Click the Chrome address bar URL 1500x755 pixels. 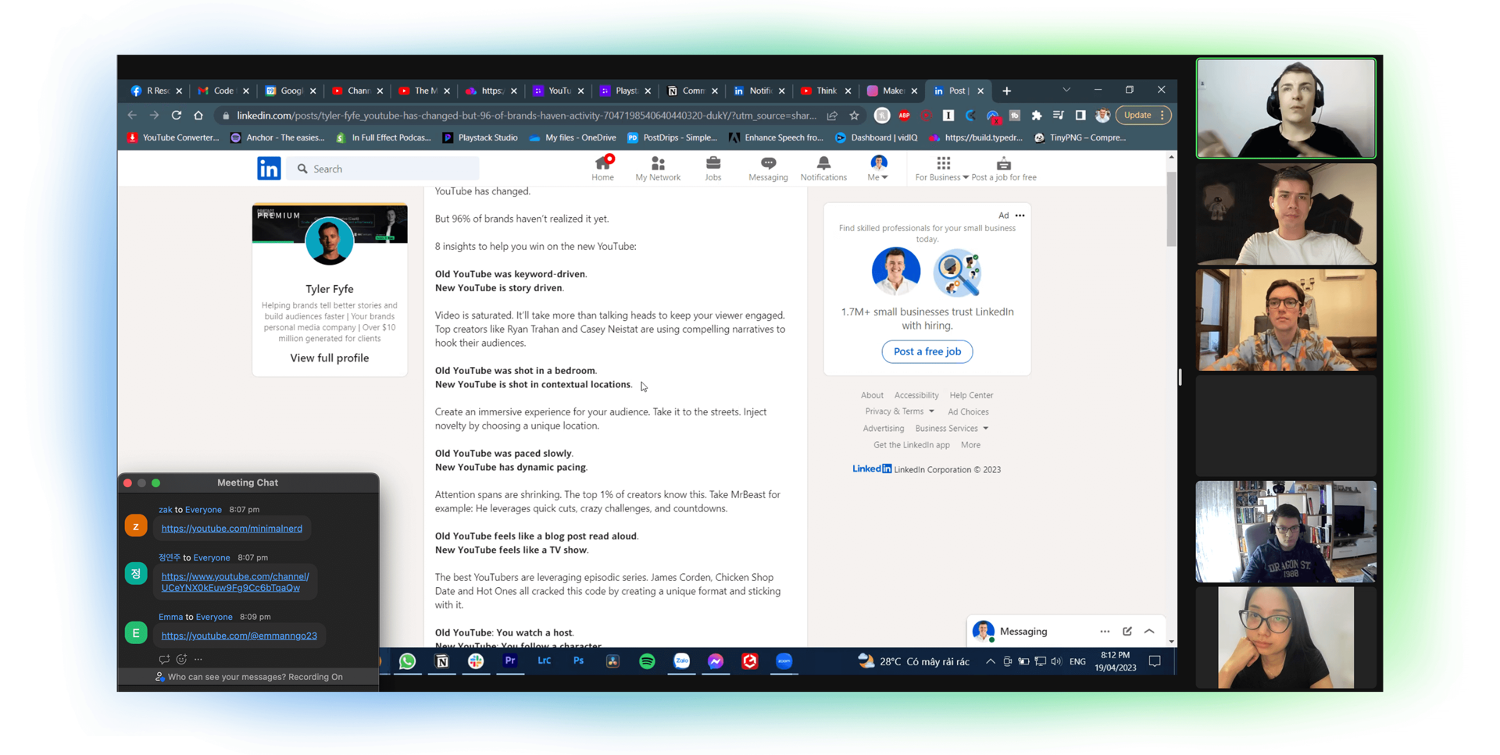point(526,116)
